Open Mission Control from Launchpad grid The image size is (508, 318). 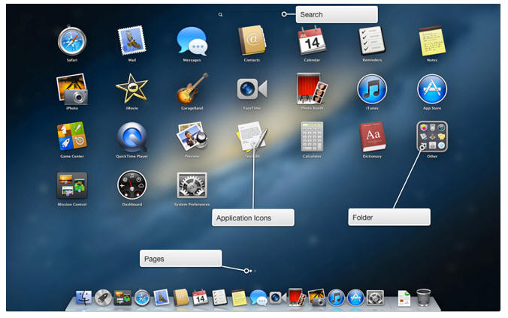(72, 185)
